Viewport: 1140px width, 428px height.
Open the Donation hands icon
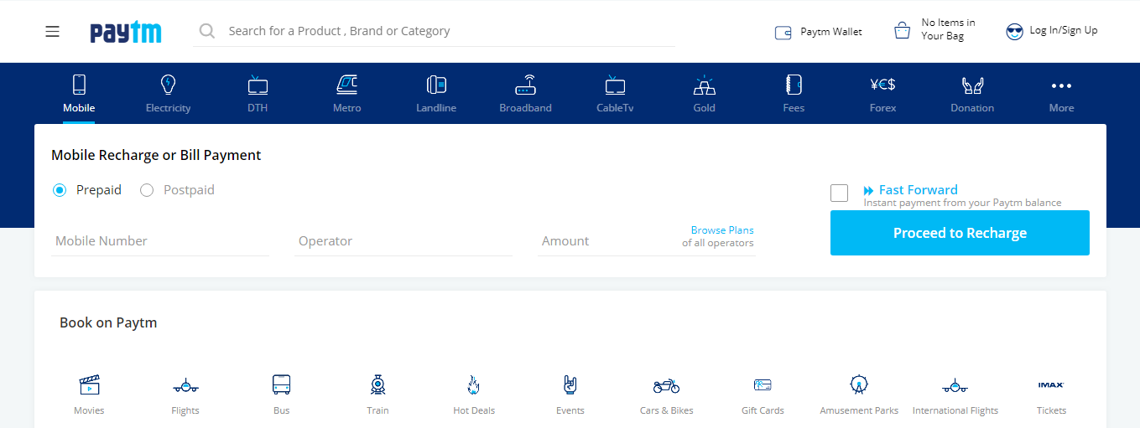coord(972,85)
